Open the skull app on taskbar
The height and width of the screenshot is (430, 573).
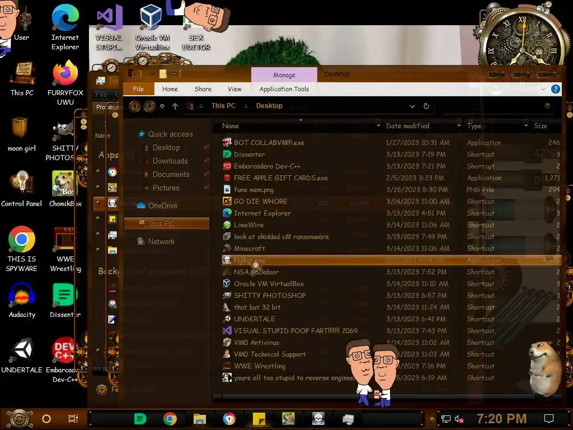pos(318,419)
